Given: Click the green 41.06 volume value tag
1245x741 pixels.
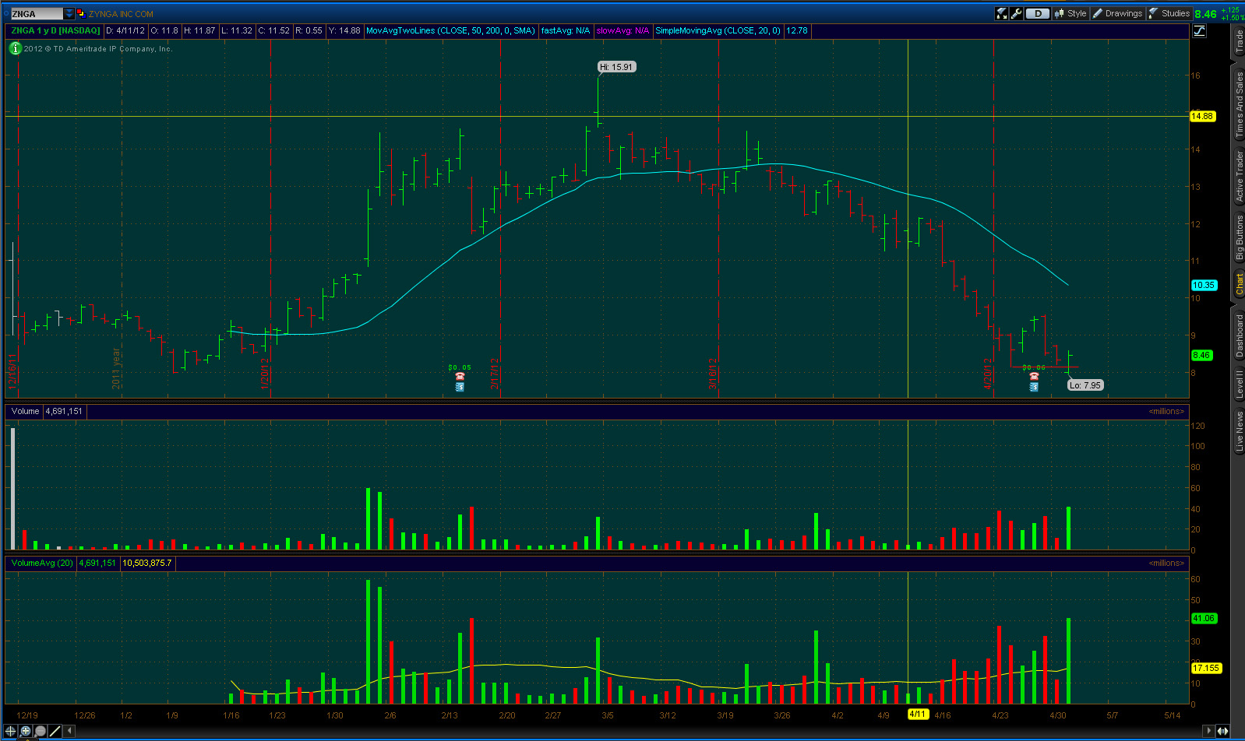Looking at the screenshot, I should (1204, 618).
